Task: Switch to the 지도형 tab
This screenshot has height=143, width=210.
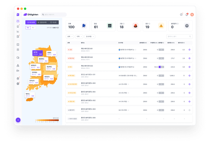Action: (x=53, y=22)
